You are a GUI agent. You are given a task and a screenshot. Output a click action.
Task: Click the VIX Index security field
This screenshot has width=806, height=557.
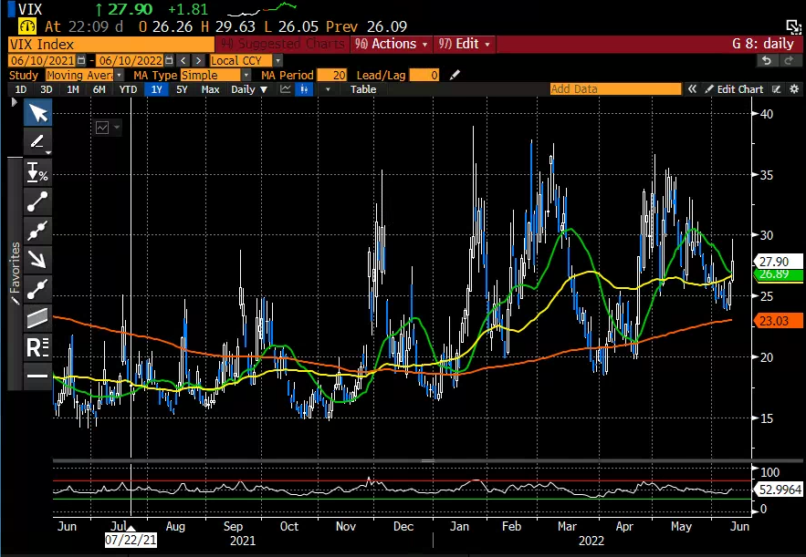coord(111,44)
